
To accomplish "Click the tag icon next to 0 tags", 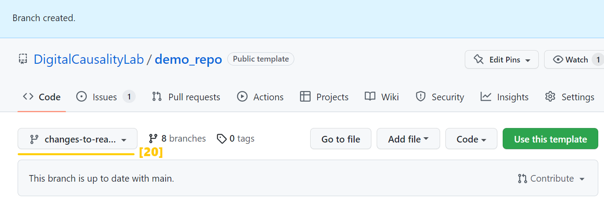I will pyautogui.click(x=222, y=139).
